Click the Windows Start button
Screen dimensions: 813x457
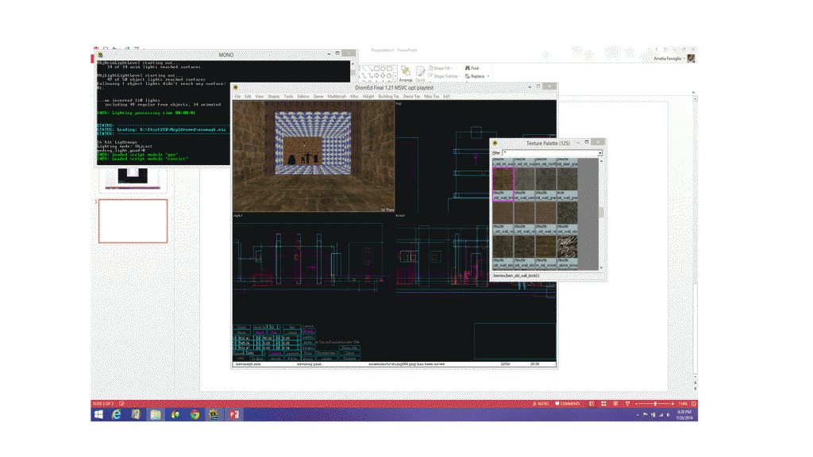click(98, 414)
